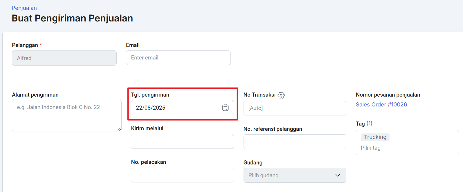The width and height of the screenshot is (463, 192).
Task: Go to the Penjualan breadcrumb
Action: (24, 8)
